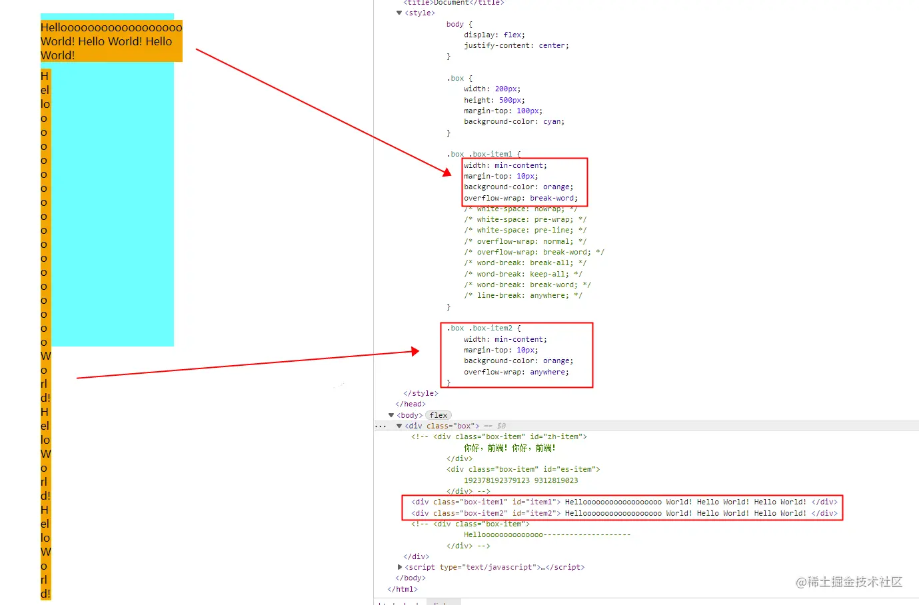Image resolution: width=919 pixels, height=605 pixels.
Task: Click the active "overflow-wrap: break-word;" declaration
Action: [521, 198]
